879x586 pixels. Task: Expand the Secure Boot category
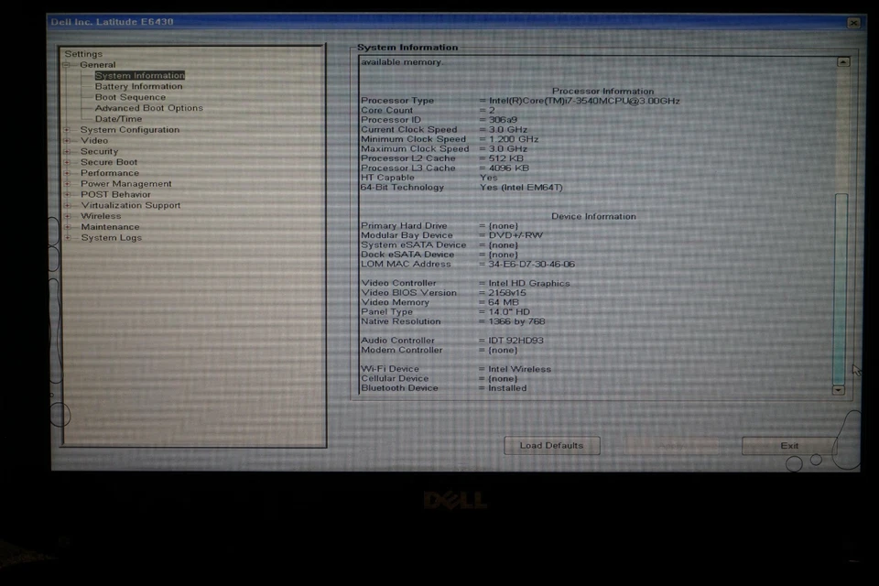(68, 162)
